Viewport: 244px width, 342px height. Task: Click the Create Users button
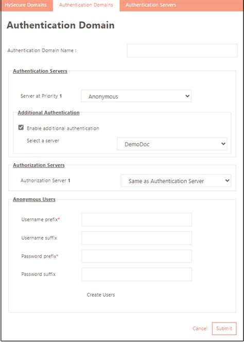pyautogui.click(x=101, y=295)
